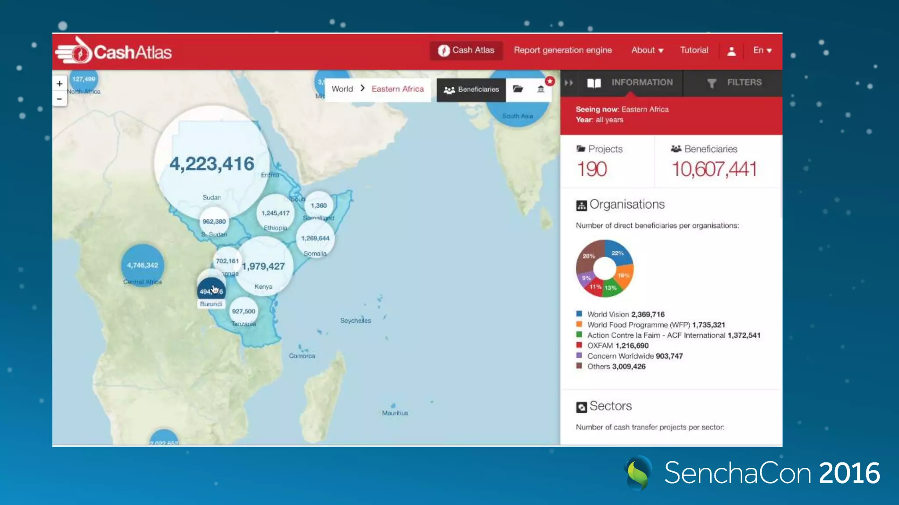Open the projects folder icon in map toolbar

(518, 89)
